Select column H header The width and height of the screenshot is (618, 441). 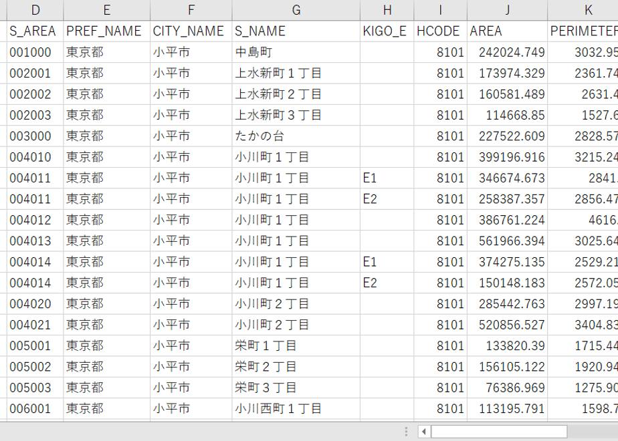click(x=387, y=10)
